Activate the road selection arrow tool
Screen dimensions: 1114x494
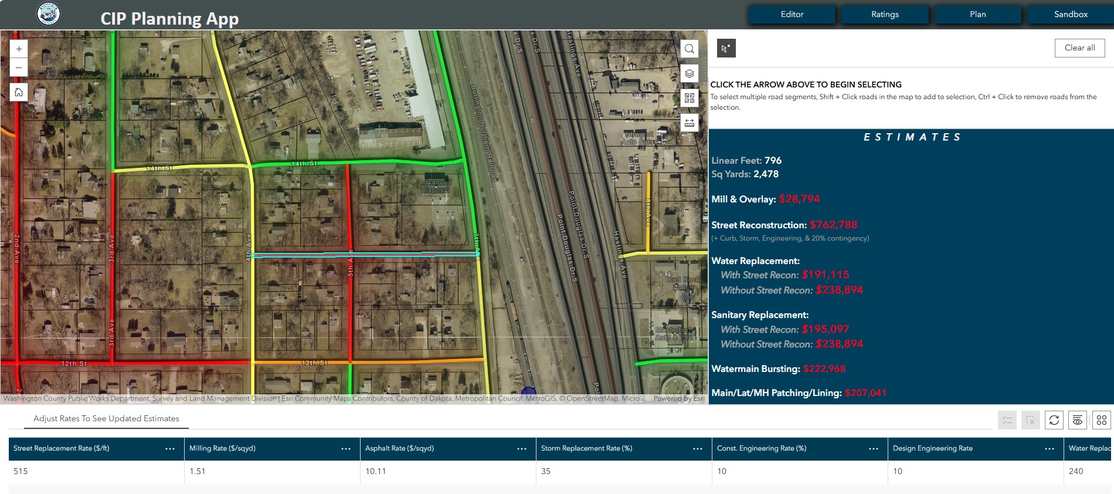click(x=726, y=48)
